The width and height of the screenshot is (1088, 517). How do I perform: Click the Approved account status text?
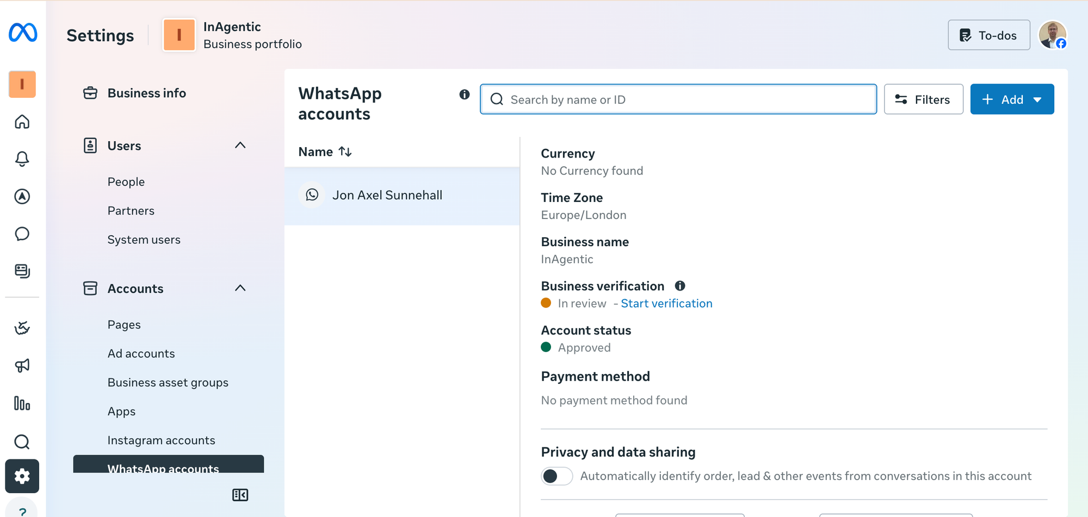pyautogui.click(x=584, y=348)
